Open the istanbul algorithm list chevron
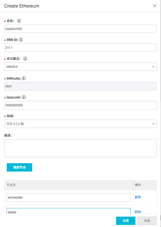 coord(153,66)
